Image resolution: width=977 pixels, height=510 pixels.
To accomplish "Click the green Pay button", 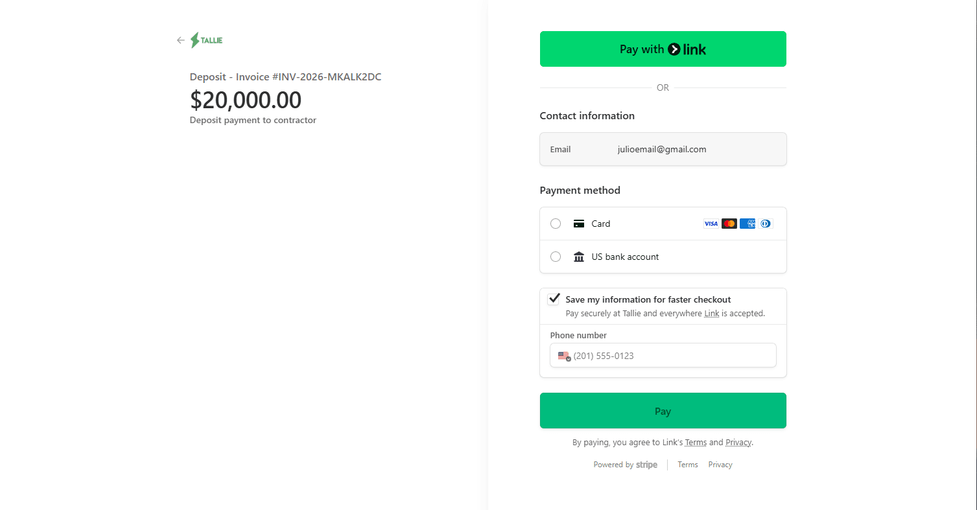I will coord(663,410).
